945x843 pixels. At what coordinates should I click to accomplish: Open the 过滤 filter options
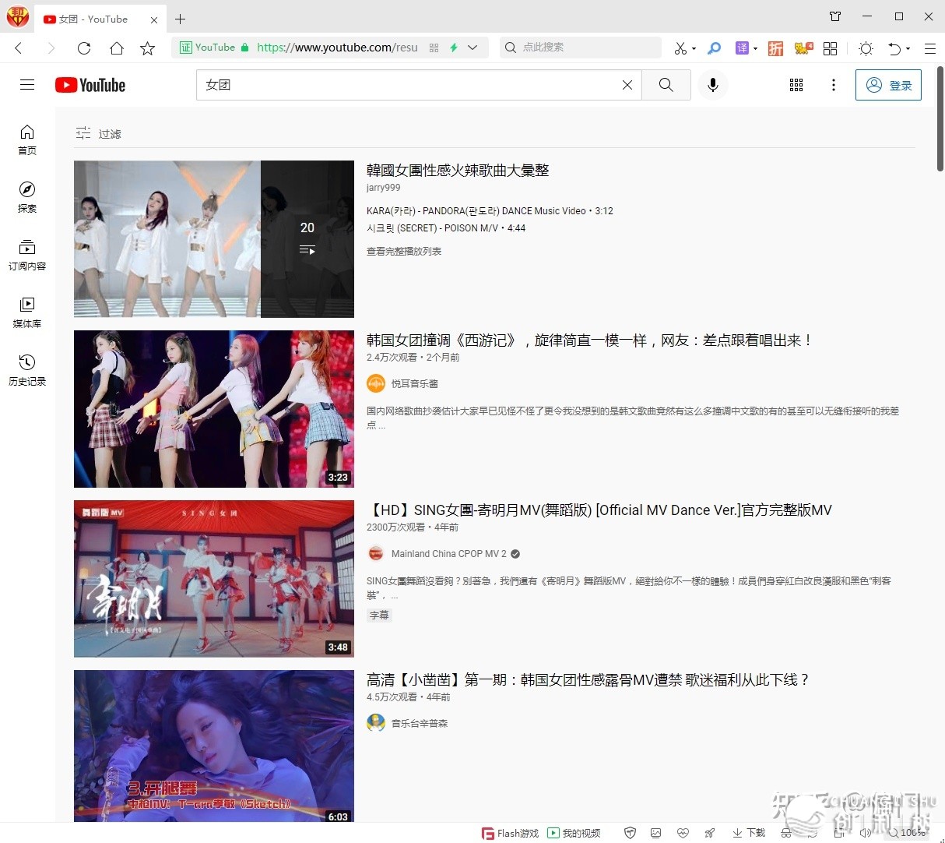[98, 134]
